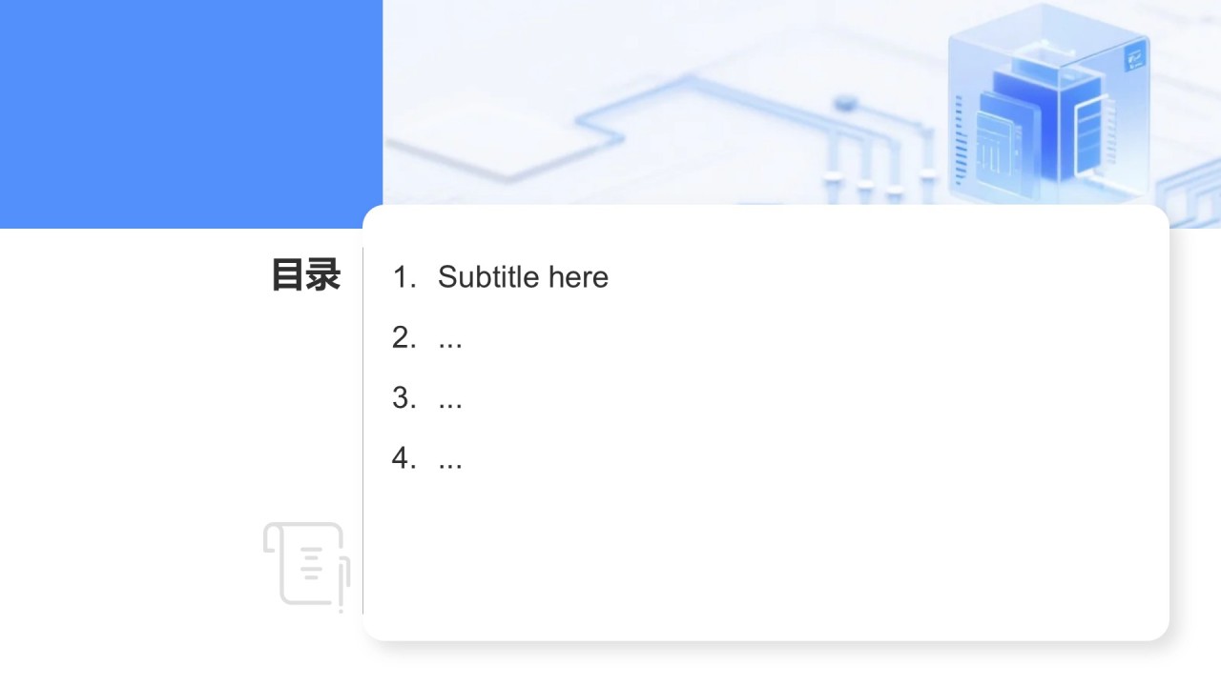Click the second list item's ellipsis
This screenshot has height=686, width=1221.
tap(450, 338)
